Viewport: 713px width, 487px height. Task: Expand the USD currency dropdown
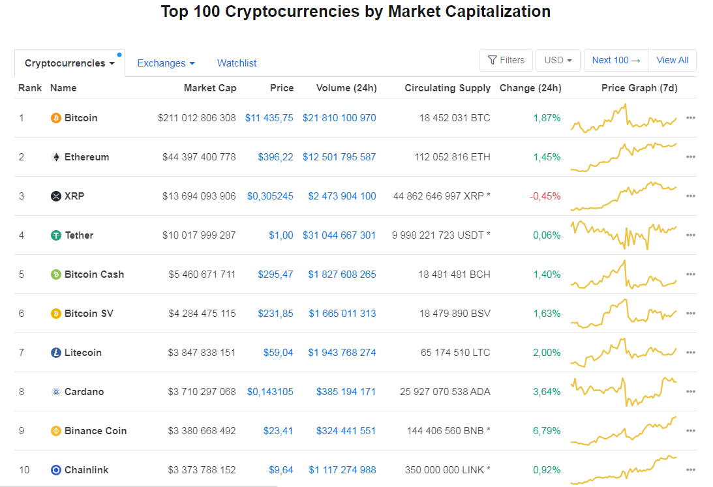(x=558, y=60)
